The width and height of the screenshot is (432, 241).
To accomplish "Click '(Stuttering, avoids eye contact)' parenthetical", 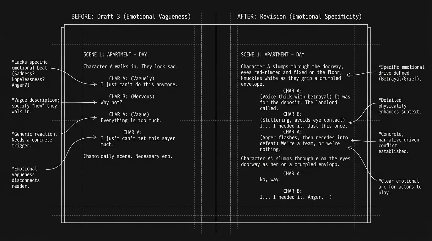I will point(302,120).
